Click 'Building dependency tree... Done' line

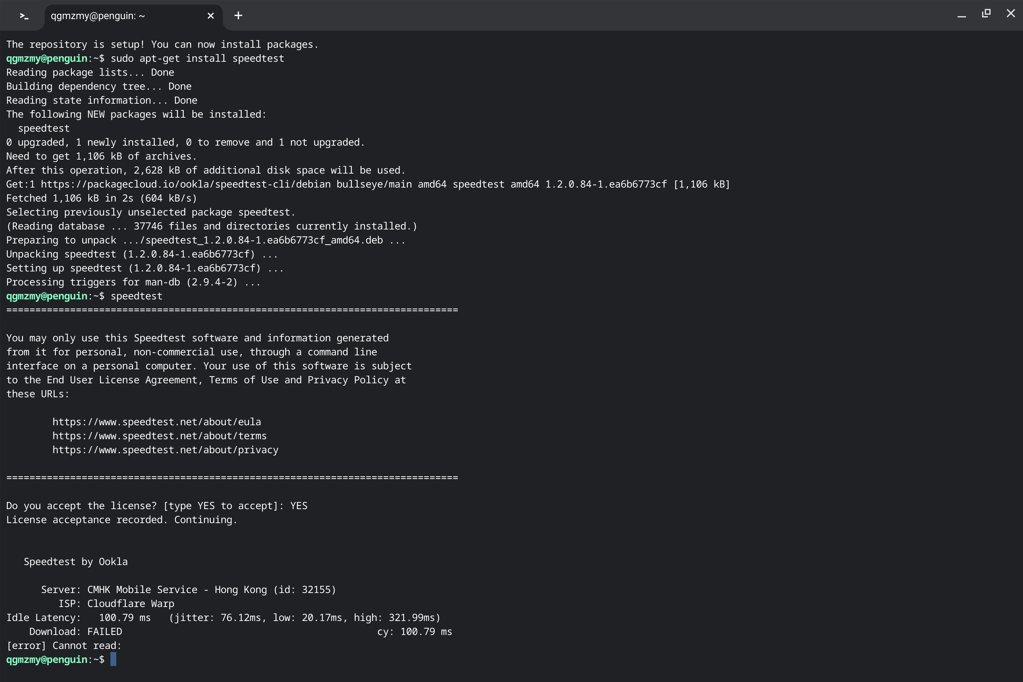(x=99, y=86)
